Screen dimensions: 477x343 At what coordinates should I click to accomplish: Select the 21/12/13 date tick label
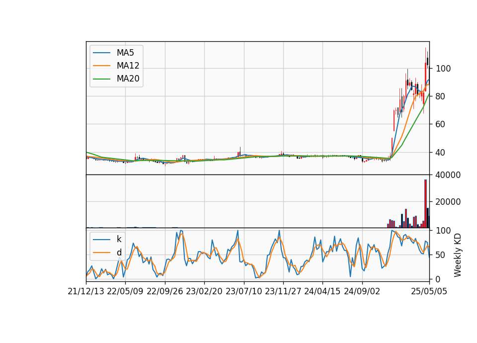pos(86,291)
